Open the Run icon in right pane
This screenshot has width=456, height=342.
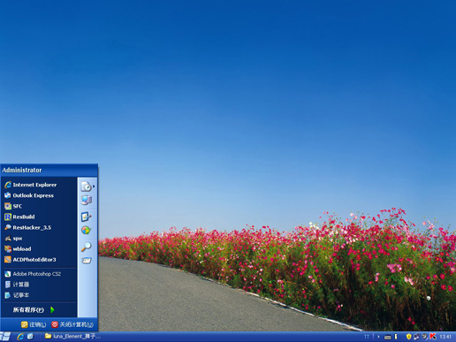tap(87, 261)
